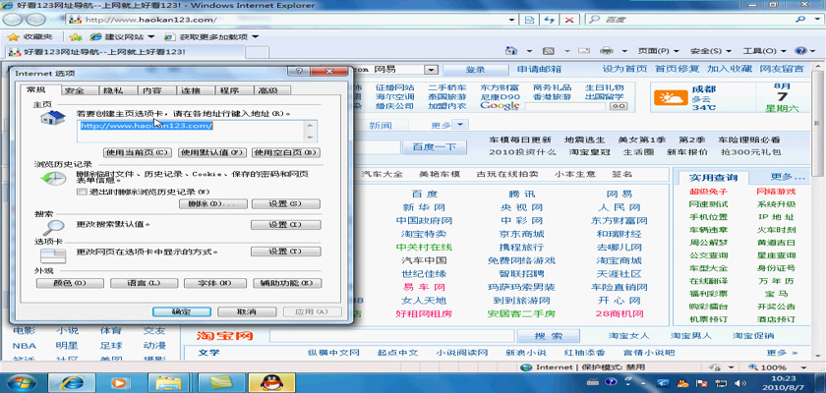This screenshot has height=393, width=826.
Task: Click the Windows Start orb
Action: 20,380
